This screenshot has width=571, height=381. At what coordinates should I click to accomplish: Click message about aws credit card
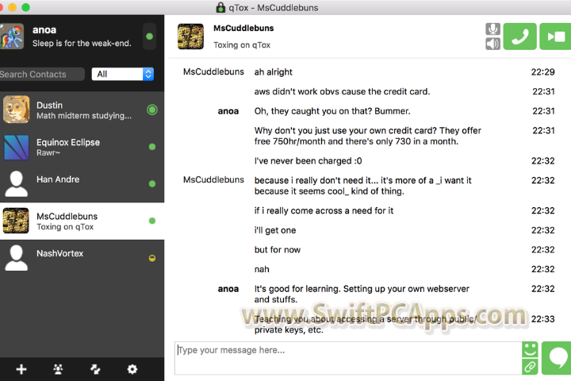pos(342,91)
